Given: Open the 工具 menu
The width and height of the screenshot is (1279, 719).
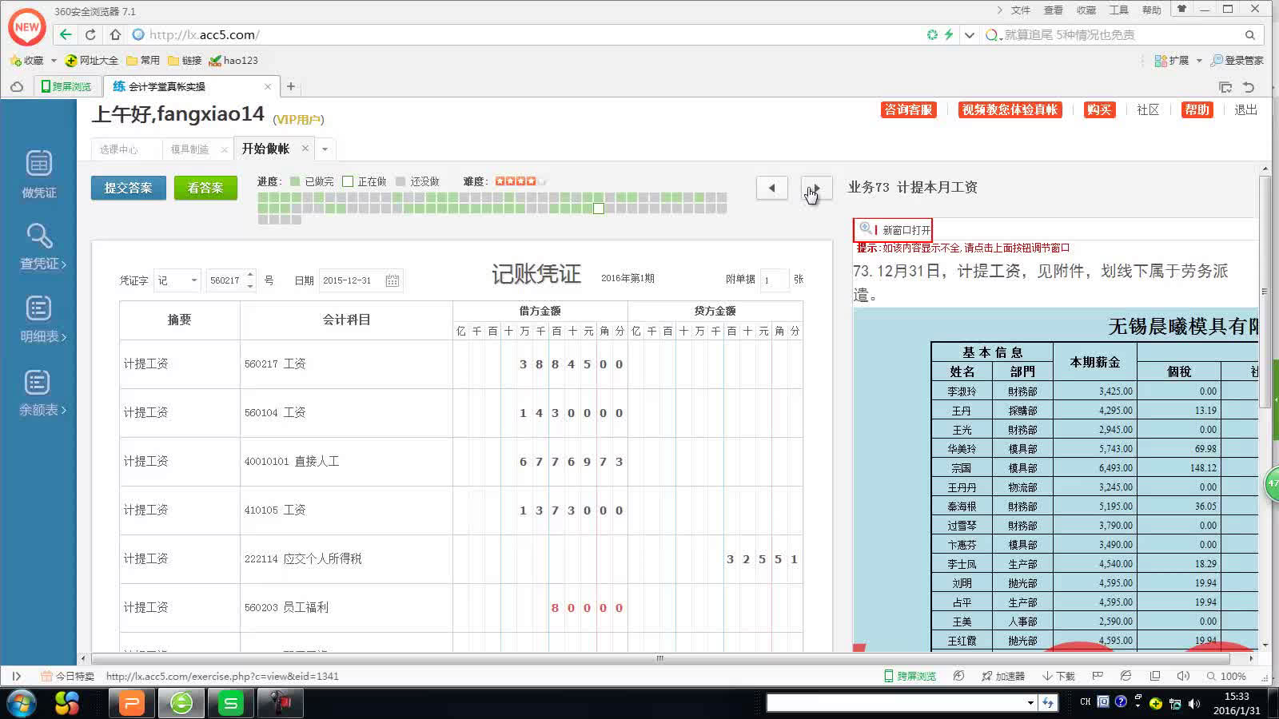Looking at the screenshot, I should [x=1119, y=10].
